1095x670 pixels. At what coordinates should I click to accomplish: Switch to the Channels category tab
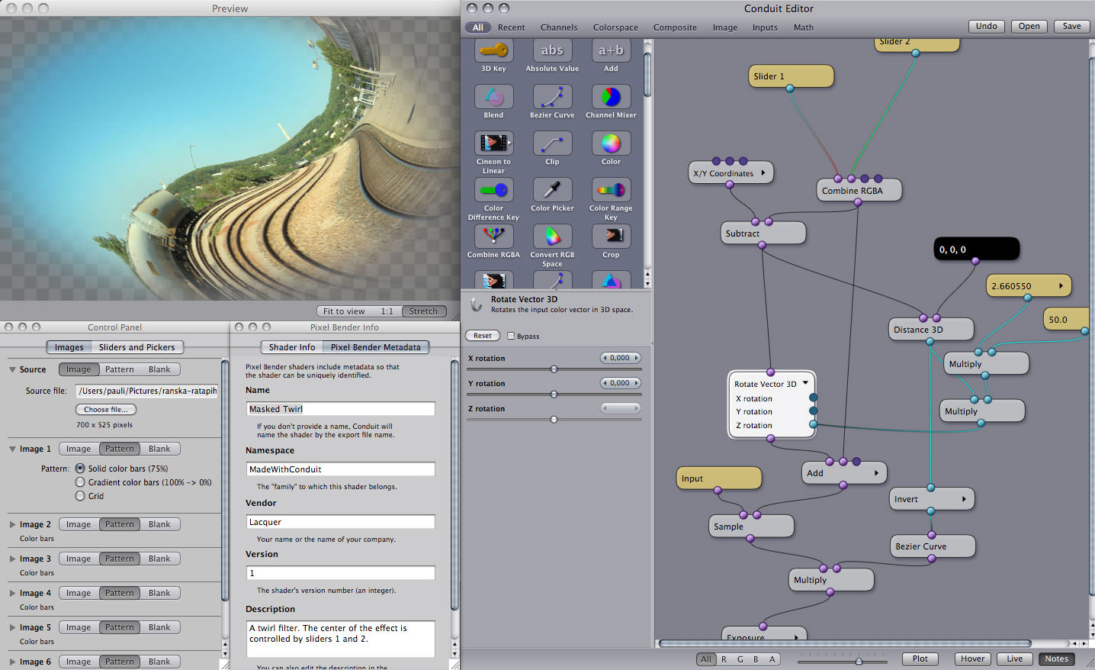pyautogui.click(x=559, y=27)
